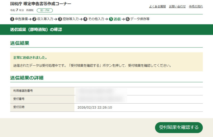Click the 国税庁 確定申告書等作成コーナー title
This screenshot has height=137, width=213.
point(41,4)
